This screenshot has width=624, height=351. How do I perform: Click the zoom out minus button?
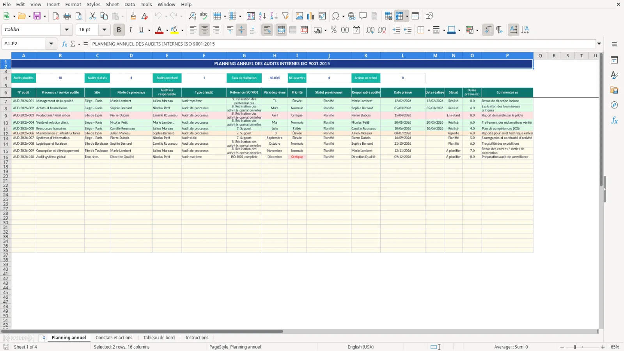tap(562, 347)
